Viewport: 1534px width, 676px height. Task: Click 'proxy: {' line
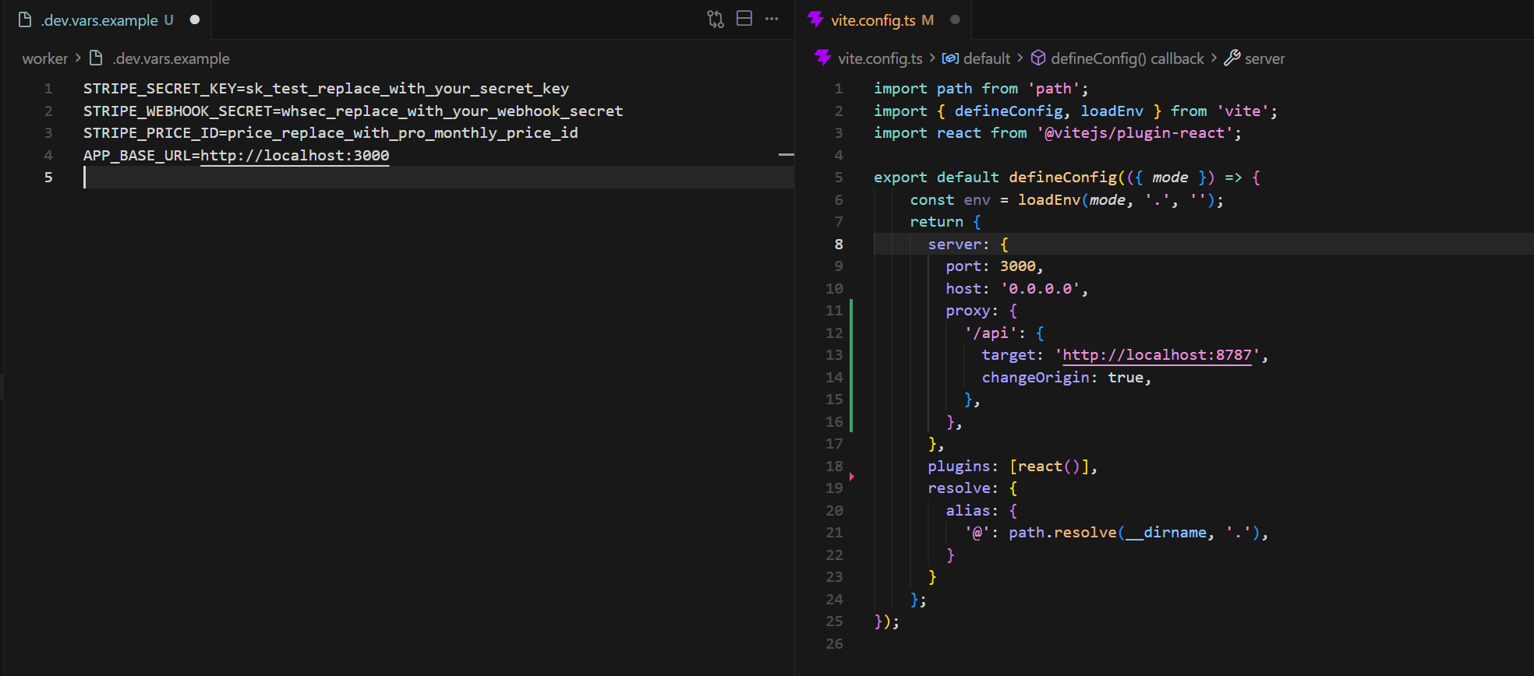[x=981, y=311]
